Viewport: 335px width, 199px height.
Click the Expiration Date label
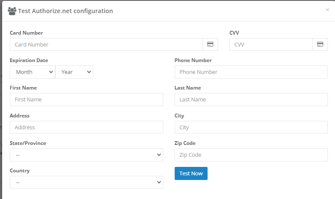(29, 60)
